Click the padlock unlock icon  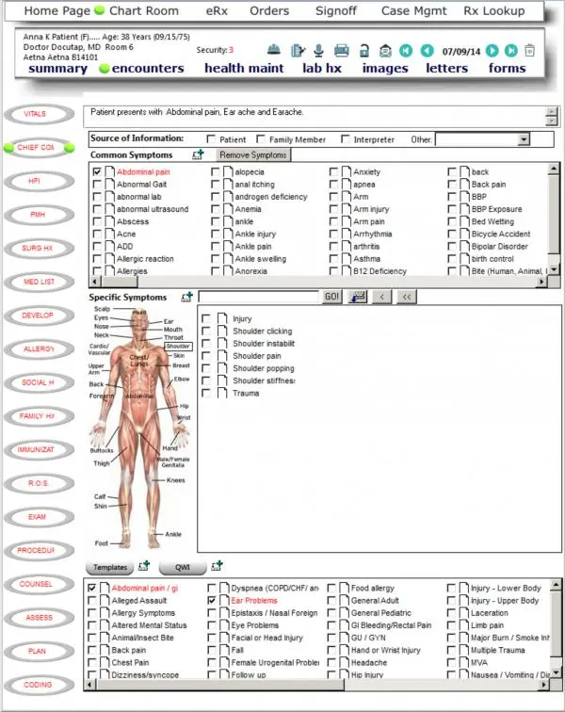click(363, 51)
